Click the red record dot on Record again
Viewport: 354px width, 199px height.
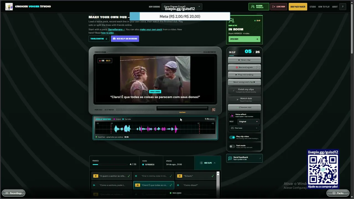point(237,67)
